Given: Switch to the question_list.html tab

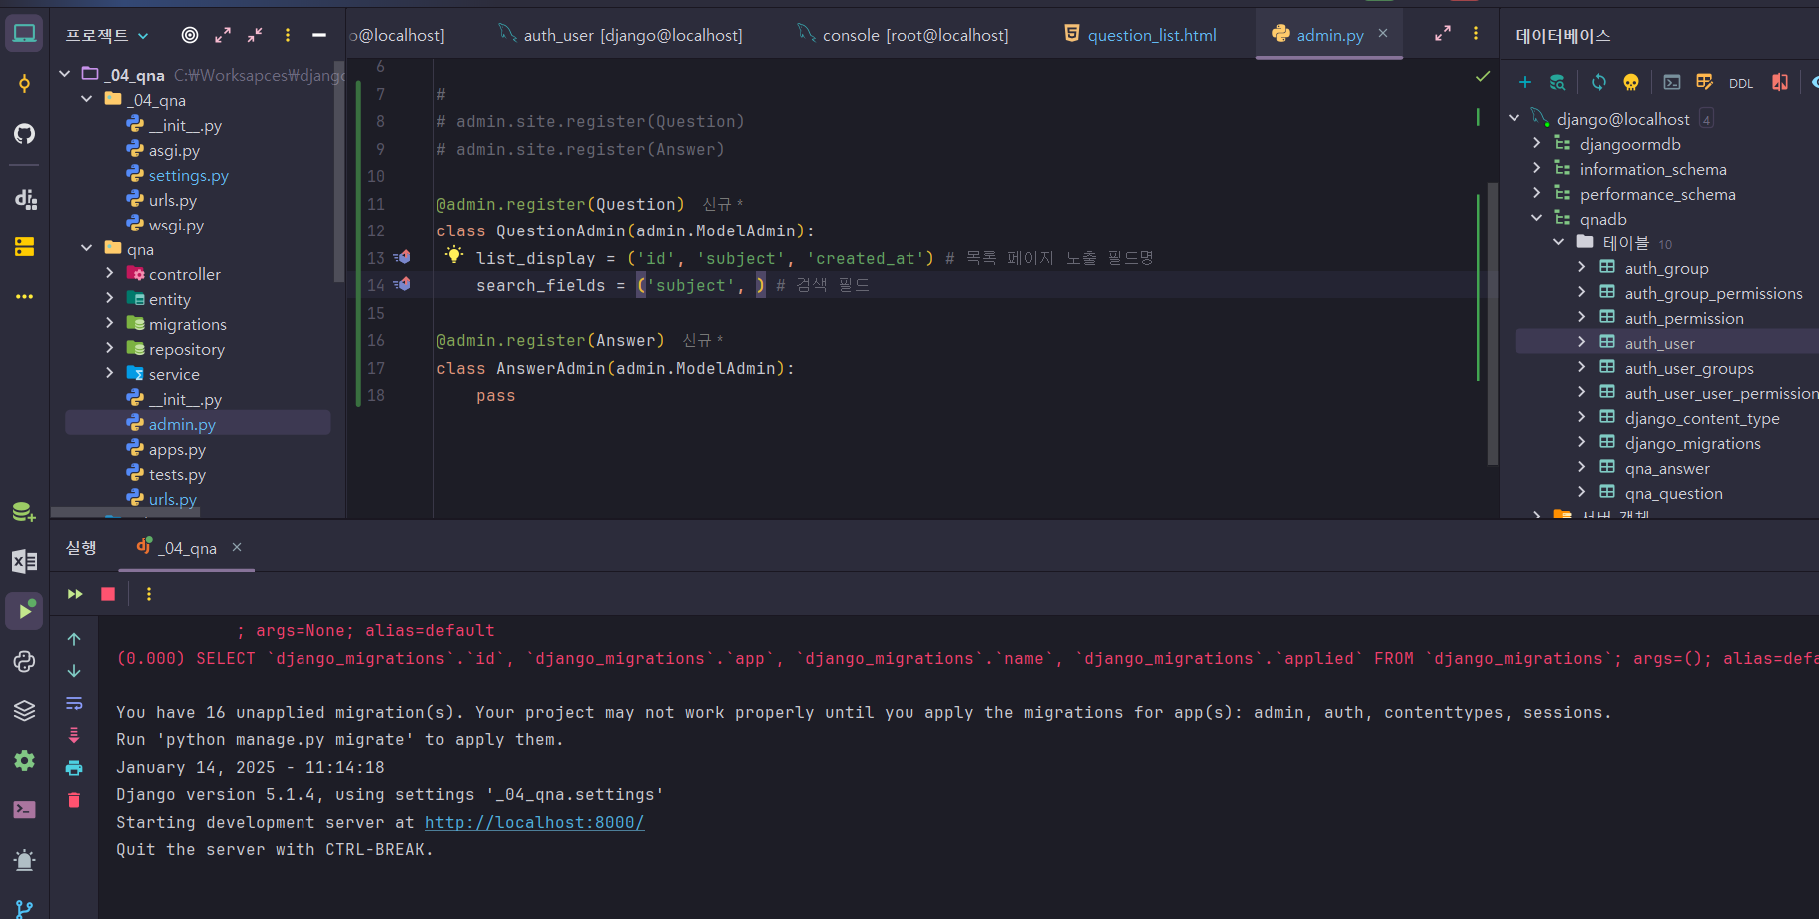Looking at the screenshot, I should 1140,35.
